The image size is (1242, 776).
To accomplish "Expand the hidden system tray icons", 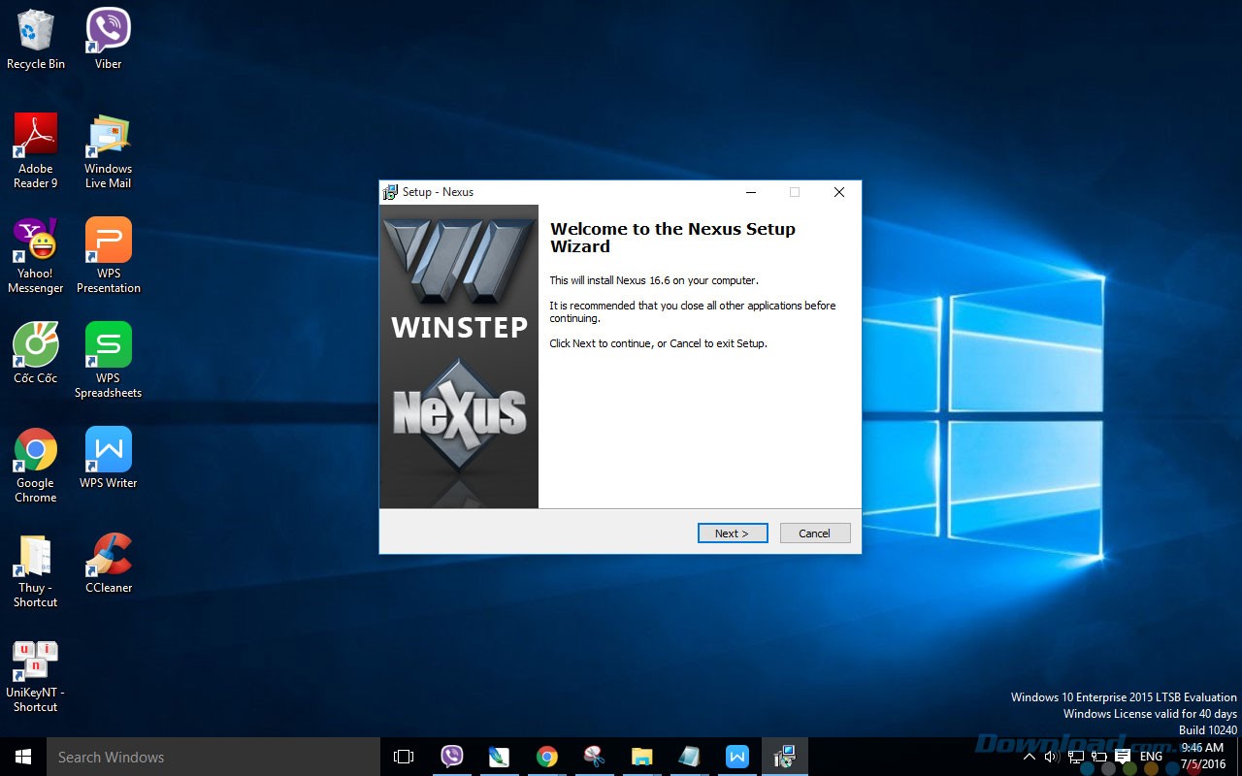I will pyautogui.click(x=1030, y=757).
